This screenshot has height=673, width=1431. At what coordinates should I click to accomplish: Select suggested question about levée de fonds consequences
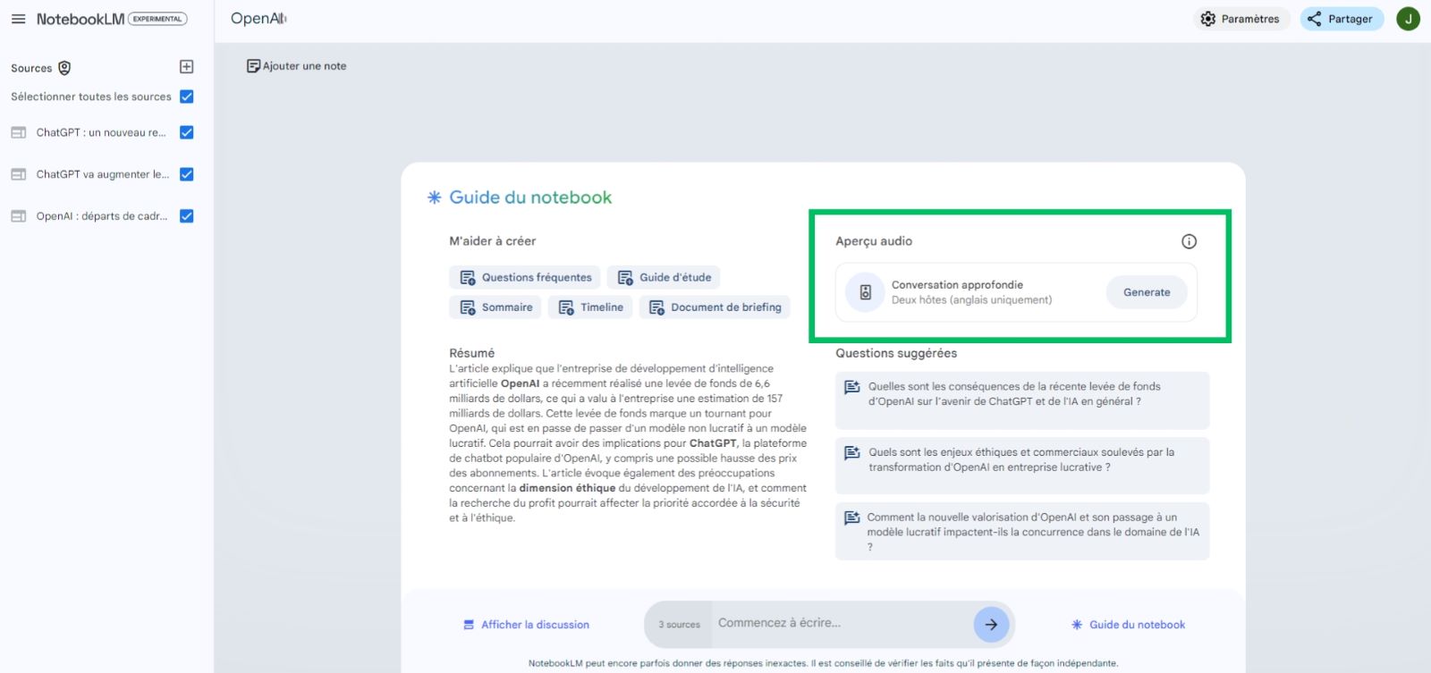pyautogui.click(x=1022, y=400)
